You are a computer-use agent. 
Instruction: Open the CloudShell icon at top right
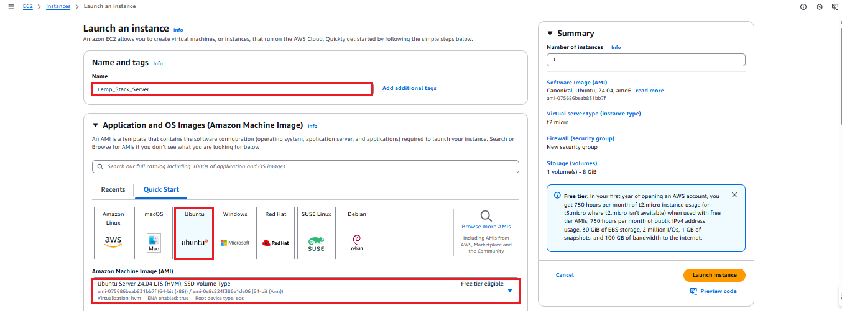[835, 7]
